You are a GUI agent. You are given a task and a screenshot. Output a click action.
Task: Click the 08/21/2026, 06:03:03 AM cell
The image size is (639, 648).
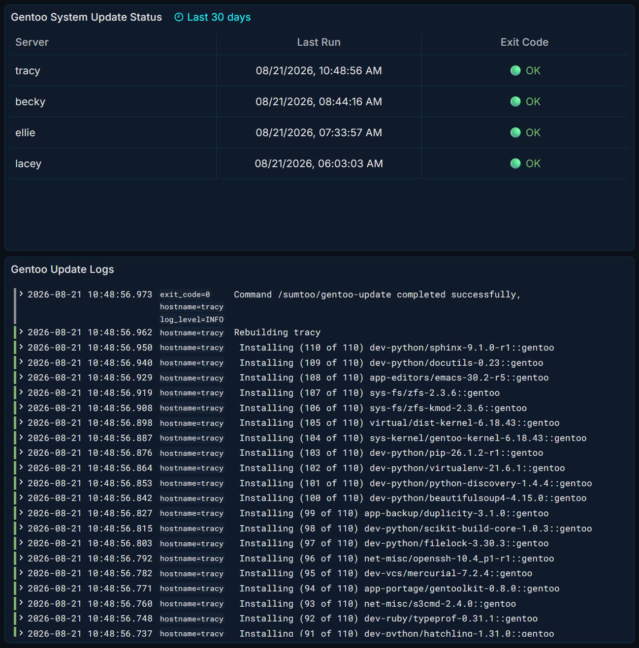click(x=319, y=164)
